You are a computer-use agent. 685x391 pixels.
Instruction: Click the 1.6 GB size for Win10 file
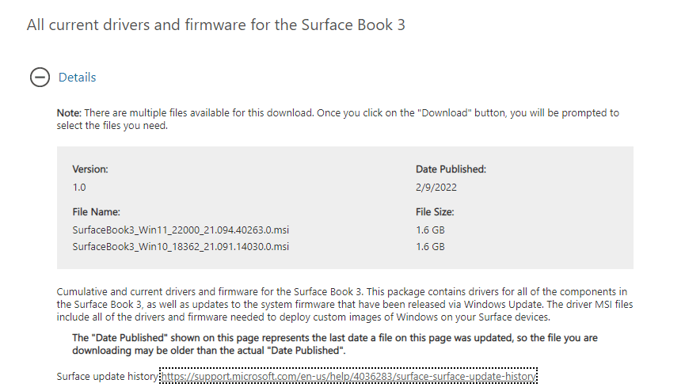pyautogui.click(x=430, y=246)
